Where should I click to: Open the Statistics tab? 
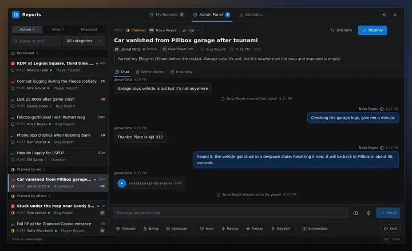[x=251, y=15]
